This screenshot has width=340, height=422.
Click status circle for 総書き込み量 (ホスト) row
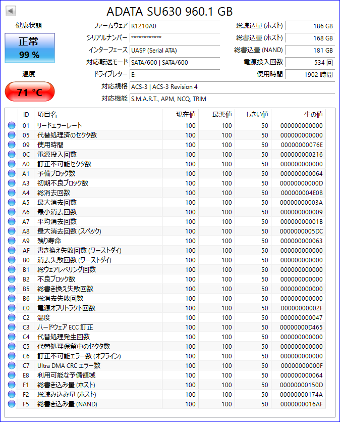coord(12,385)
